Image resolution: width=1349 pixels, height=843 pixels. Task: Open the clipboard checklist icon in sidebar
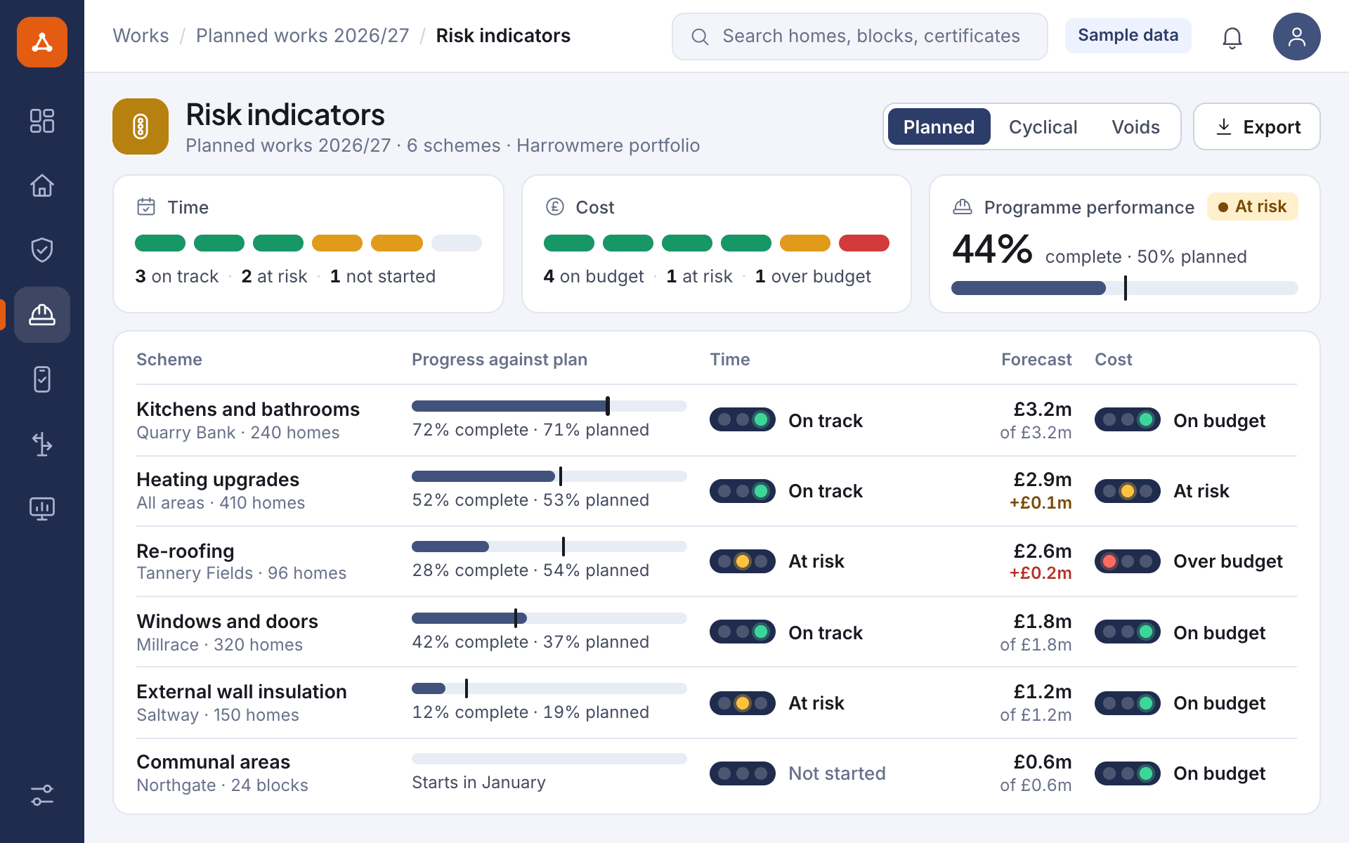coord(42,379)
